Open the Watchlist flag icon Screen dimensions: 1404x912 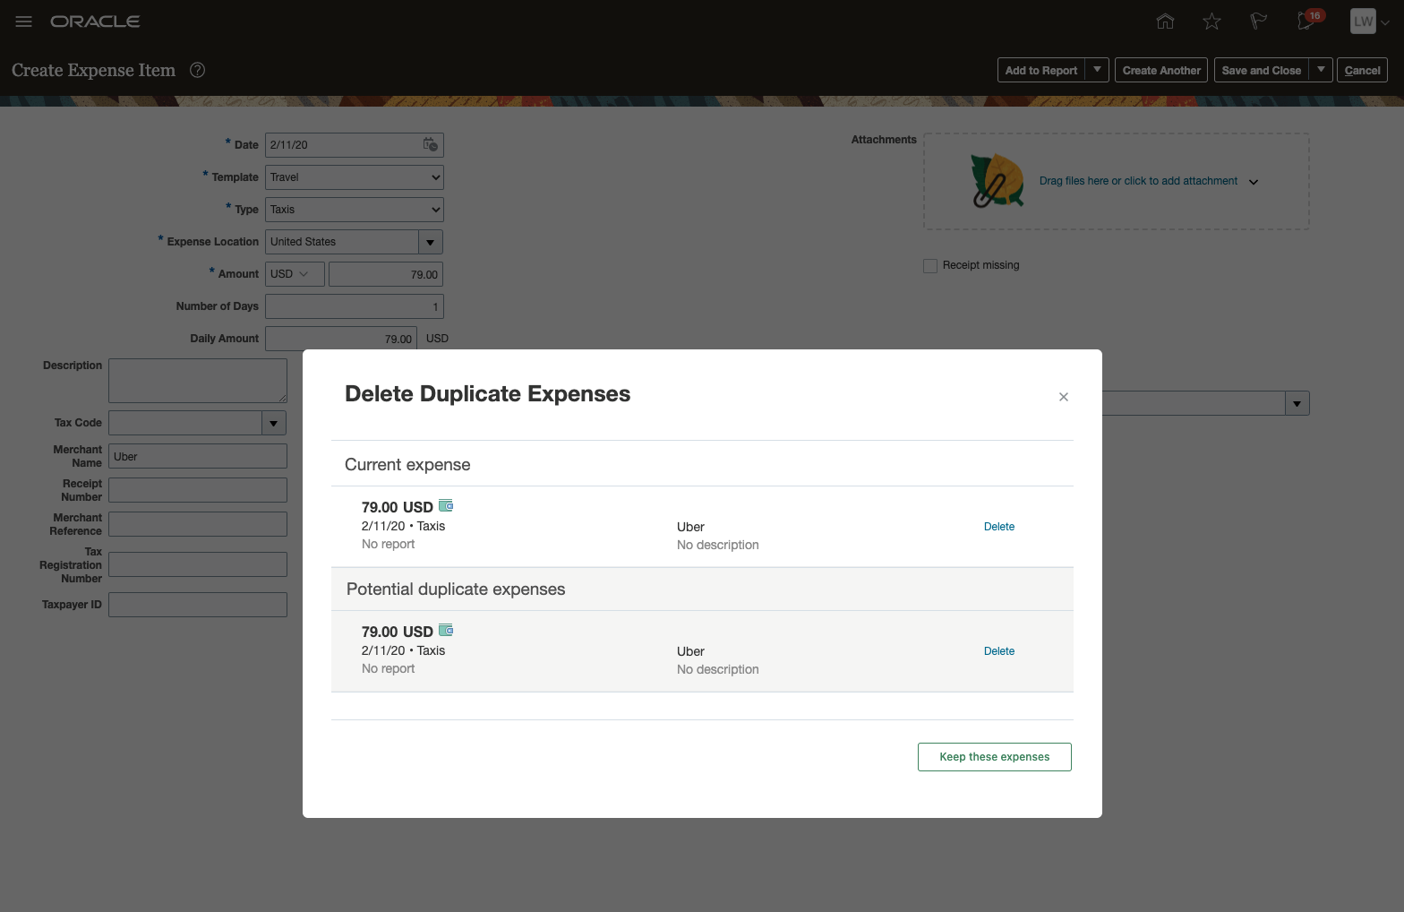1258,22
